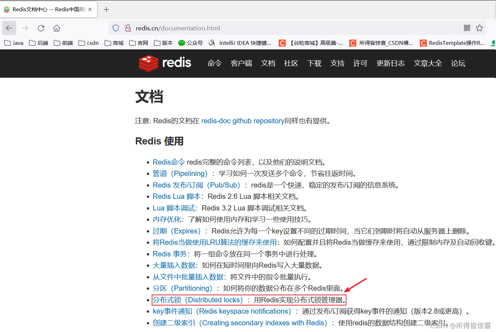Open the IntelliJ IDEA 快捷键 bookmark
The height and width of the screenshot is (332, 496).
[240, 43]
